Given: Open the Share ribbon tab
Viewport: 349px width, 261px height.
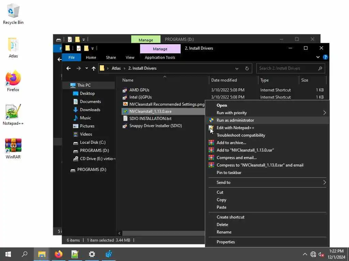Looking at the screenshot, I should tap(111, 57).
